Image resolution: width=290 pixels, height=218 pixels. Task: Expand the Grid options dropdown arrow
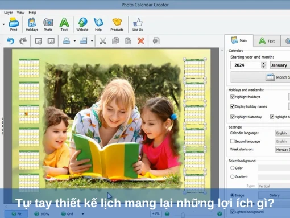(x=83, y=214)
